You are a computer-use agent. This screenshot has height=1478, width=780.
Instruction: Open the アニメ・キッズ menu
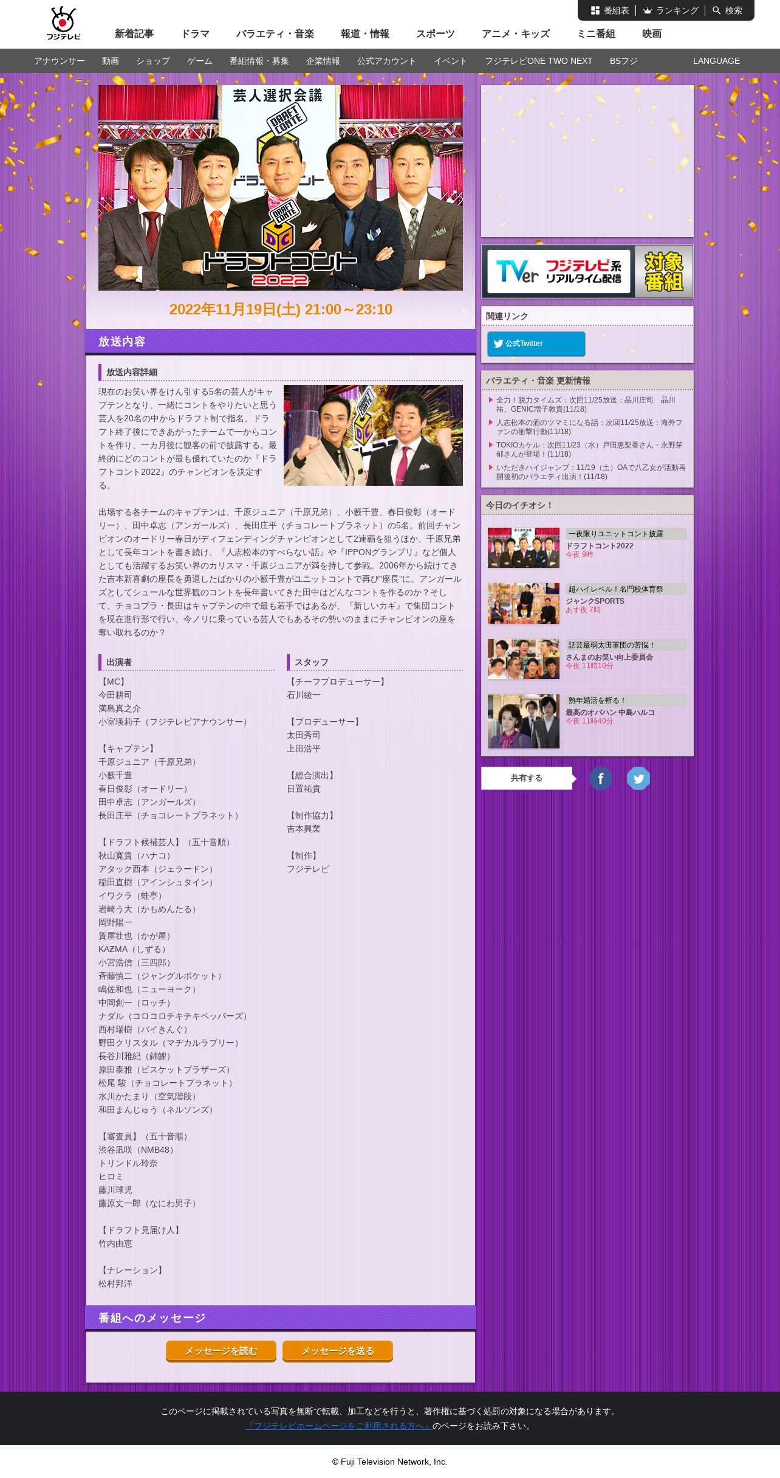tap(516, 34)
